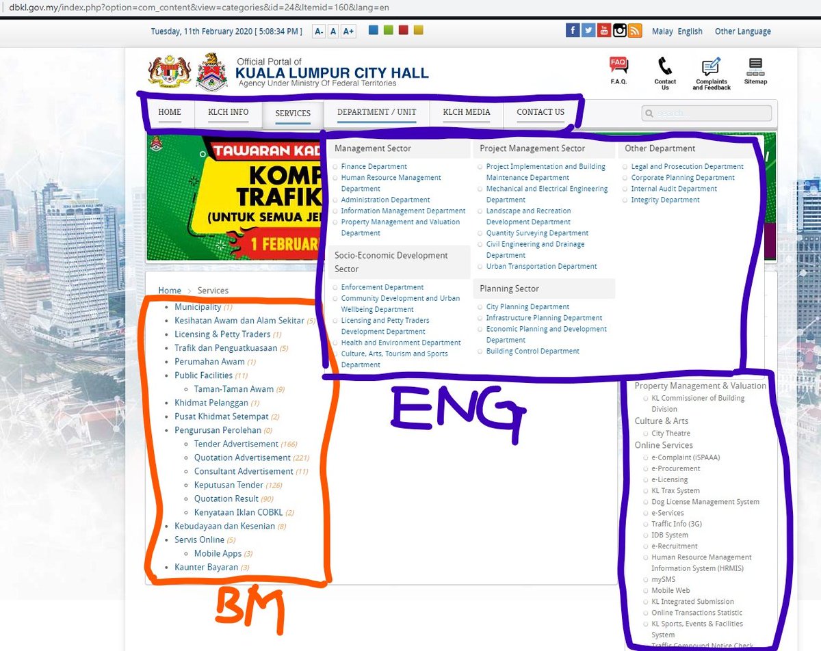Open Internal Audit Department link
The image size is (821, 651).
(674, 189)
